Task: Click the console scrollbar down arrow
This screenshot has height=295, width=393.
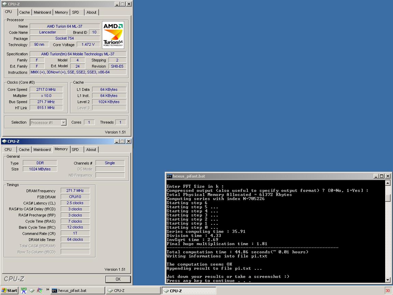Action: 388,280
